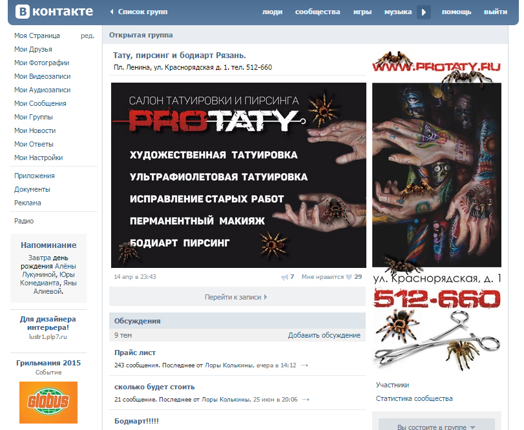Open Бодиарт!!!!! discussion
Viewport: 524px width, 430px height.
coord(136,421)
